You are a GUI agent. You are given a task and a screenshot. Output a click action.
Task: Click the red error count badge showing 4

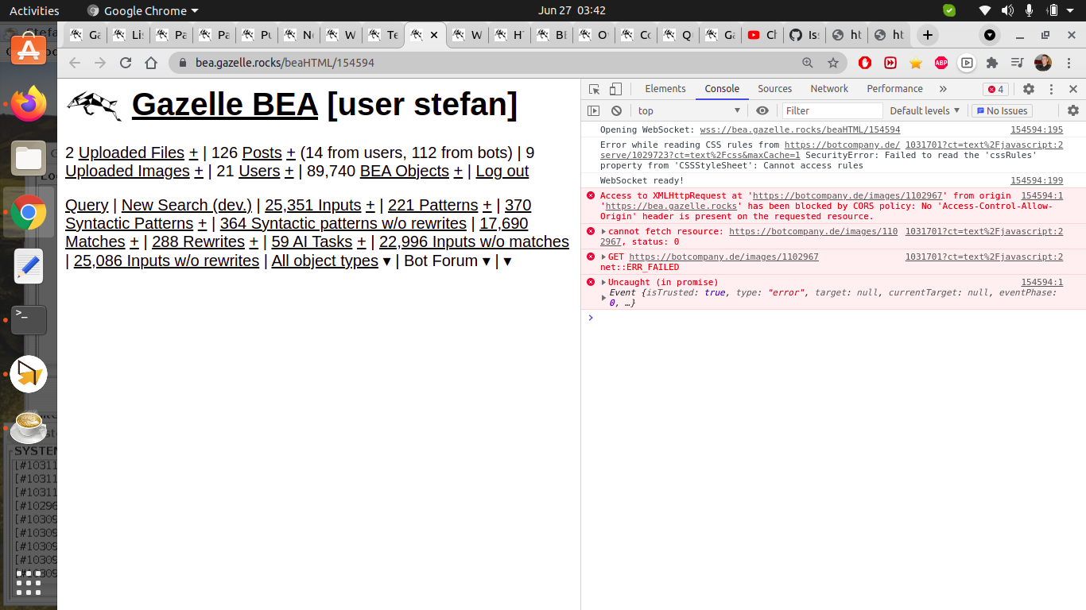(x=995, y=89)
